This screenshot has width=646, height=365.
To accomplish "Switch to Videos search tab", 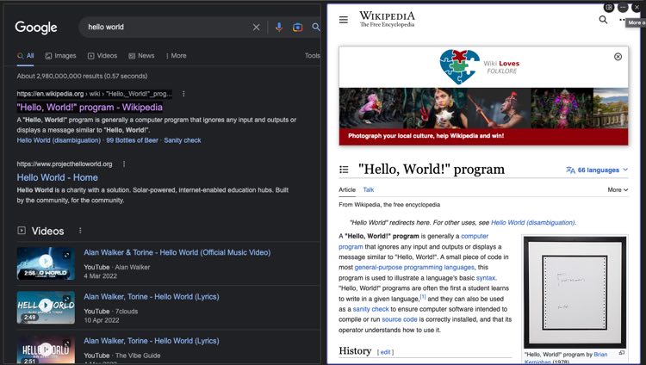I will coord(102,56).
